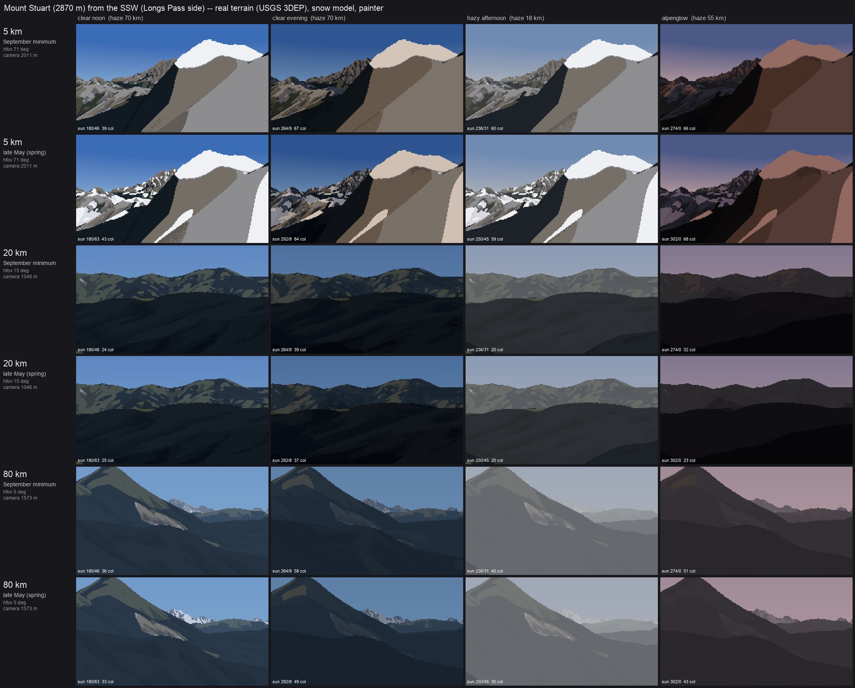This screenshot has width=855, height=688.
Task: Click the 'hazy afternoon (haze 18 km)' column header
Action: pyautogui.click(x=505, y=18)
